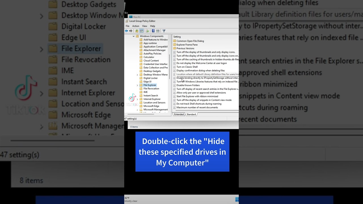Click the Local Group Policy Editor title icon
Screen dimensions: 363x204
click(x=127, y=21)
